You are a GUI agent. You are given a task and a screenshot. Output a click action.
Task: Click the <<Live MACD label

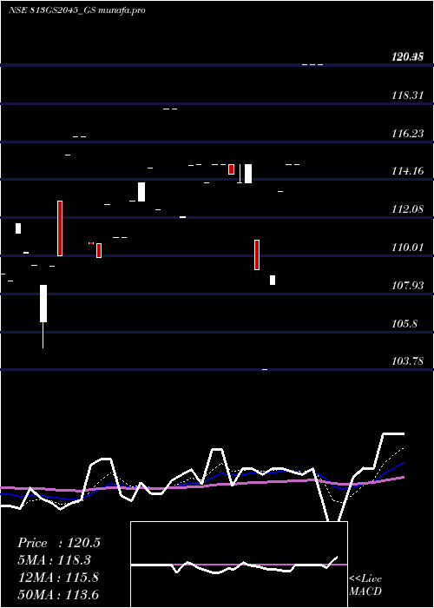[x=365, y=585]
